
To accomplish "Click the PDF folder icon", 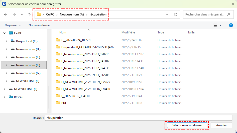I will tap(58, 103).
